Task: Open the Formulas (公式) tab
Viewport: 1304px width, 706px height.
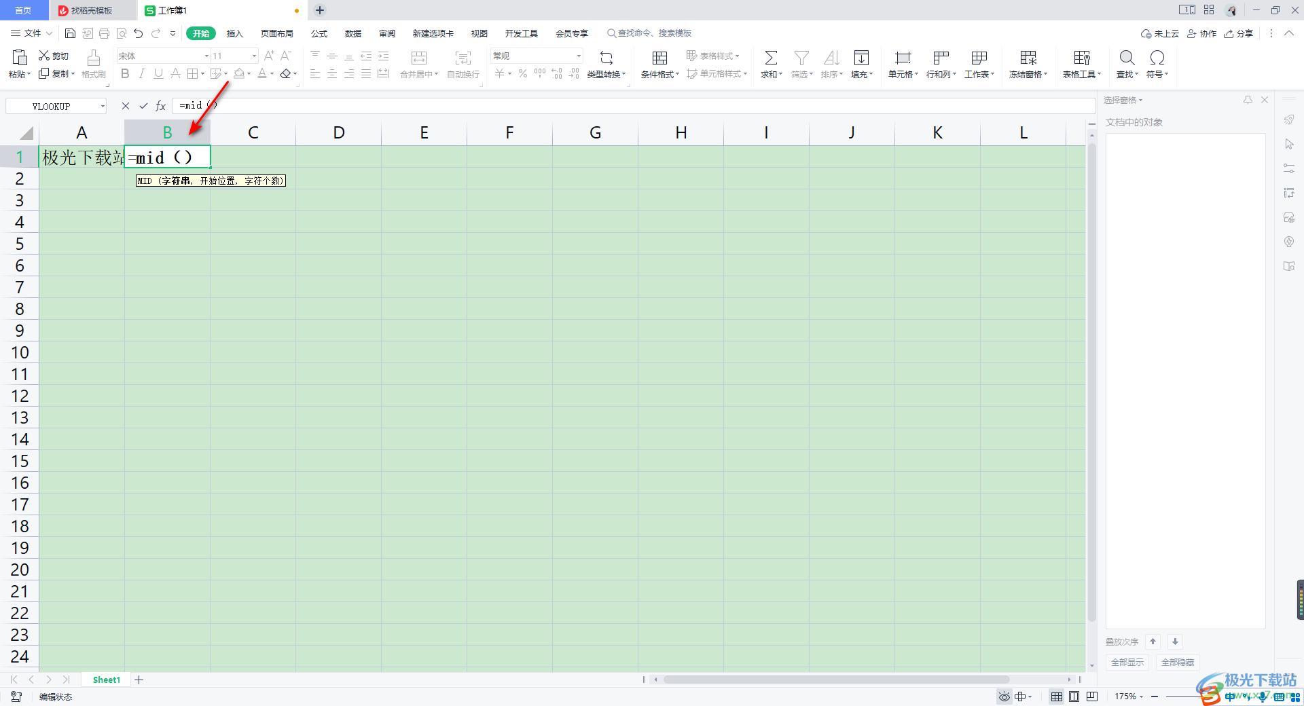Action: 319,33
